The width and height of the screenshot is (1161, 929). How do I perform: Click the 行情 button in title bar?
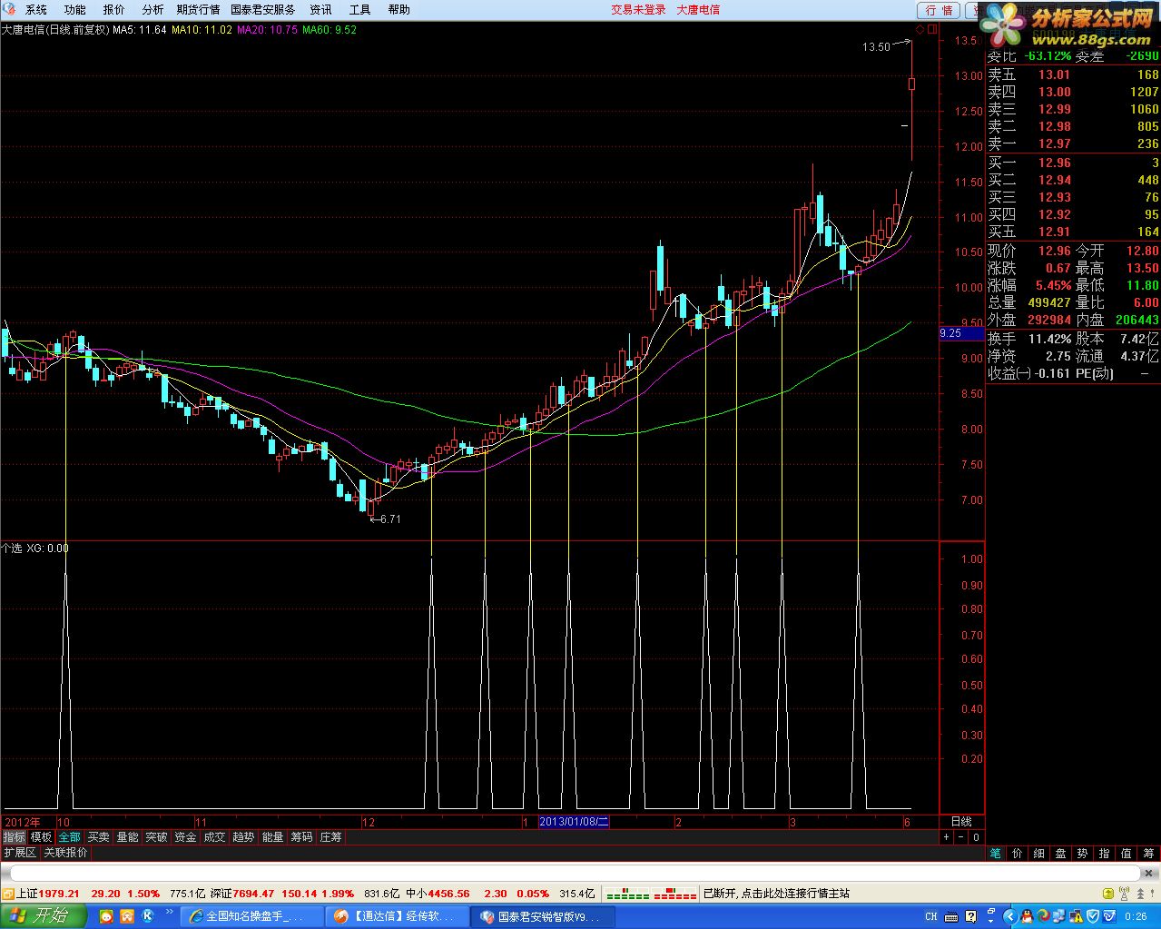pyautogui.click(x=940, y=10)
